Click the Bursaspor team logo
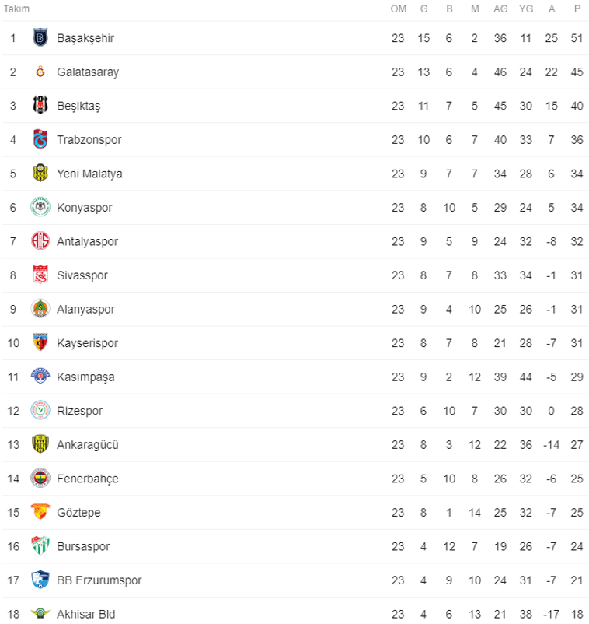The width and height of the screenshot is (589, 624). coord(40,546)
